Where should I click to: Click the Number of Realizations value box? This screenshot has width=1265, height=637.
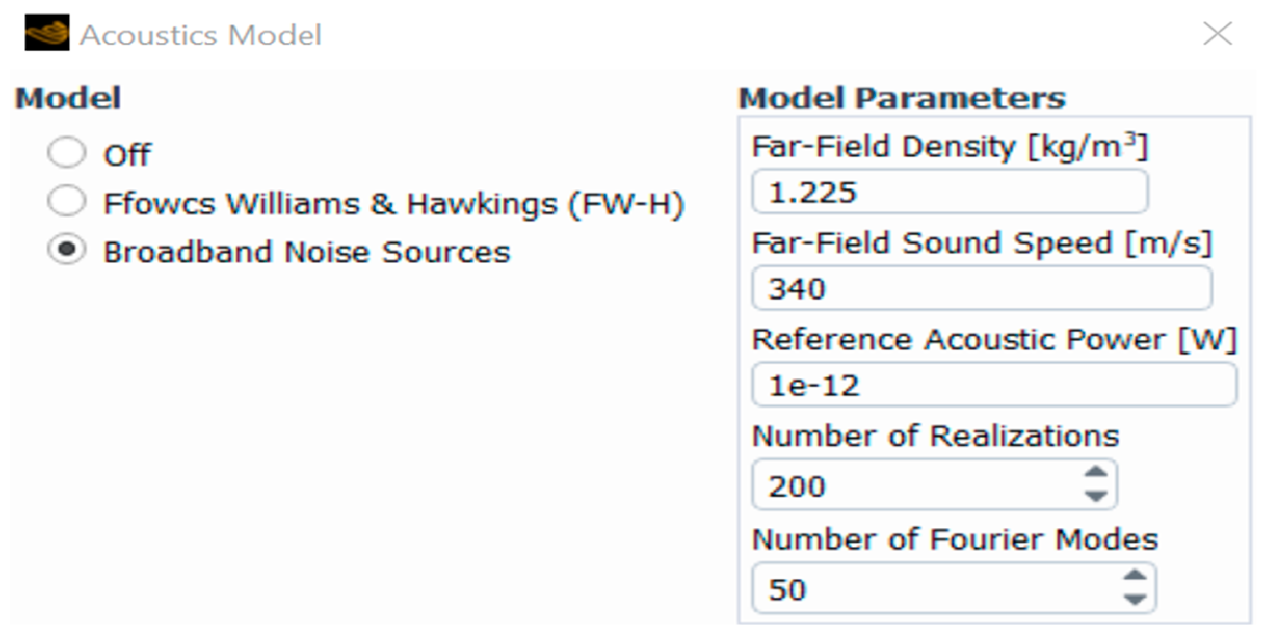pos(915,486)
